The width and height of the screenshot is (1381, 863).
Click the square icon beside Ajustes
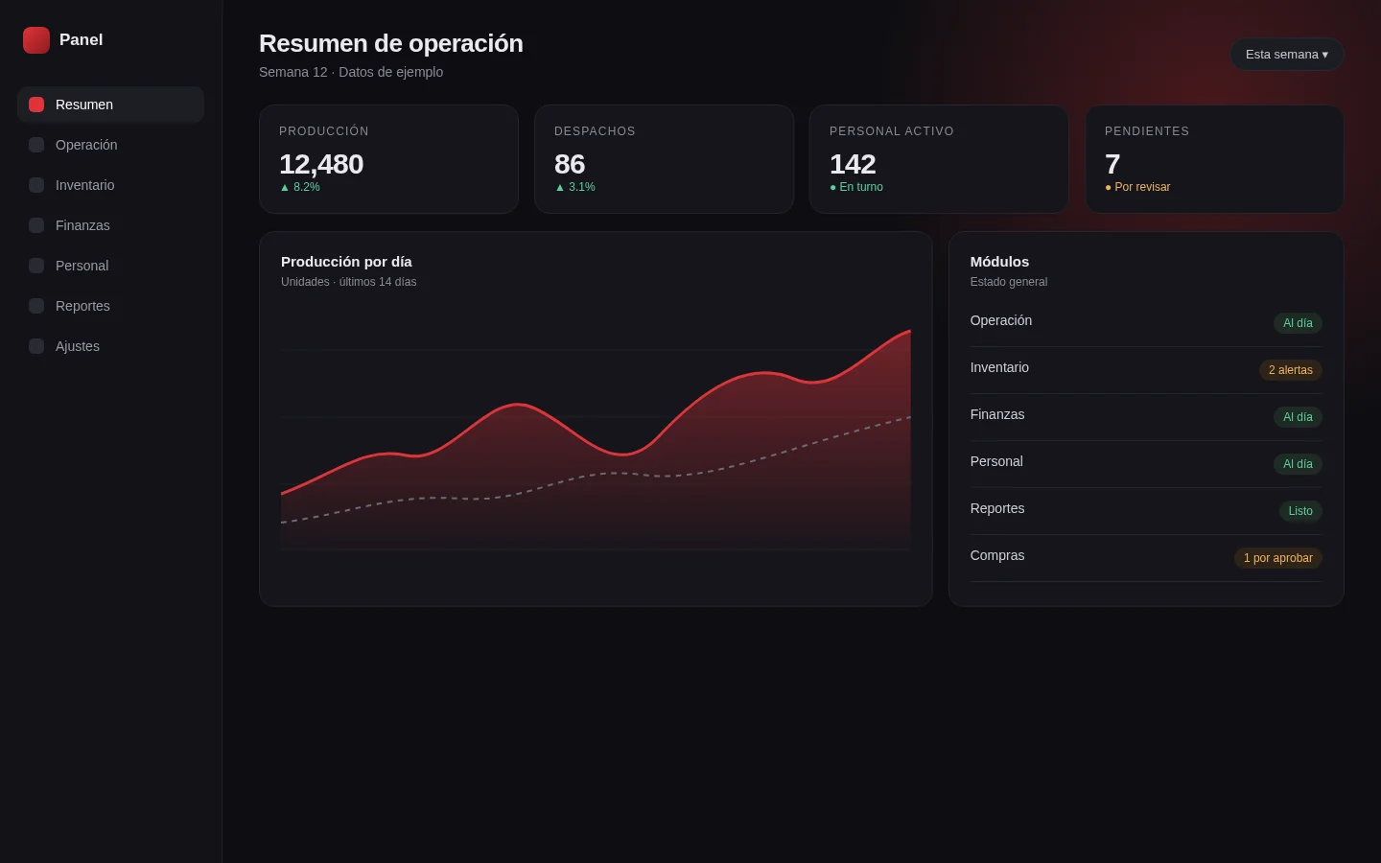pyautogui.click(x=36, y=346)
